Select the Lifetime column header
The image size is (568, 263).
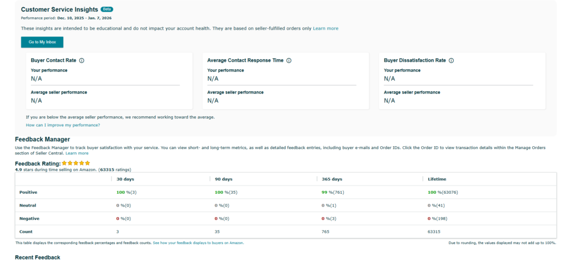[x=437, y=179]
